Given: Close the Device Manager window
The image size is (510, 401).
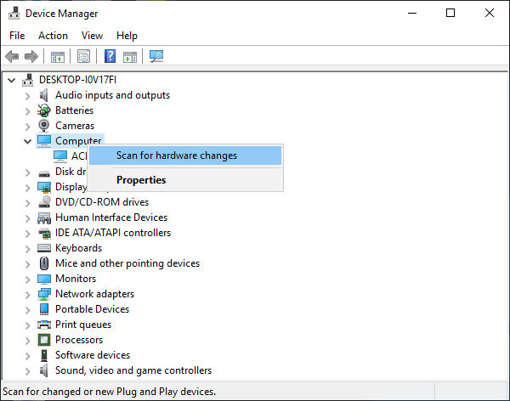Looking at the screenshot, I should coord(490,13).
